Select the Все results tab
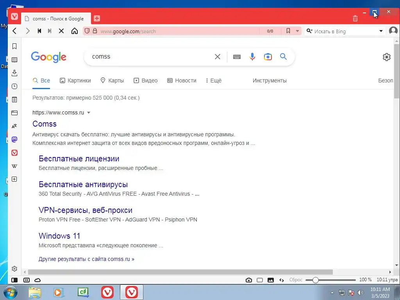 coord(41,80)
